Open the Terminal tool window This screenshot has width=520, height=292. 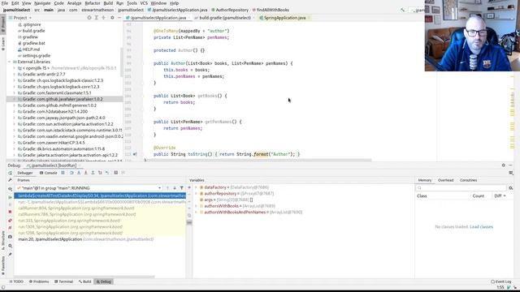(x=63, y=281)
